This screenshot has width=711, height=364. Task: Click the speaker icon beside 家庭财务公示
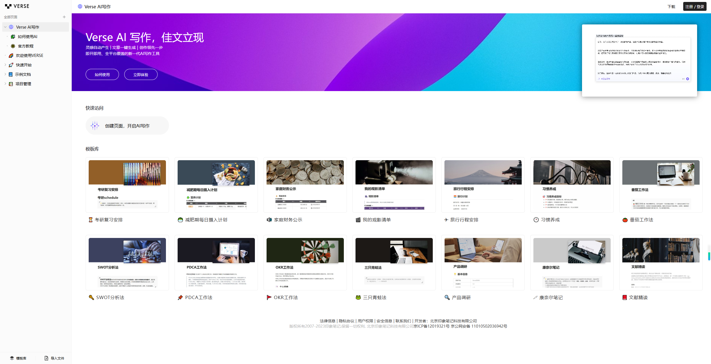click(x=269, y=220)
